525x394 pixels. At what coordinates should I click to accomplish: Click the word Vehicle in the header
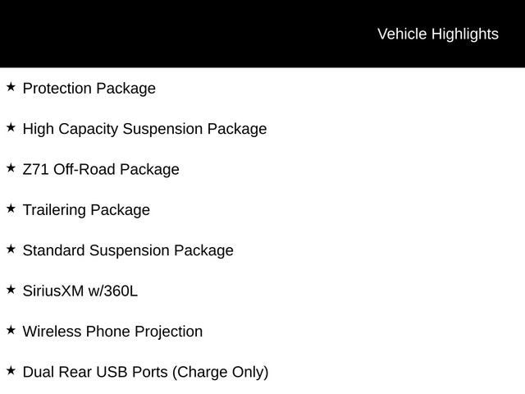(x=402, y=34)
